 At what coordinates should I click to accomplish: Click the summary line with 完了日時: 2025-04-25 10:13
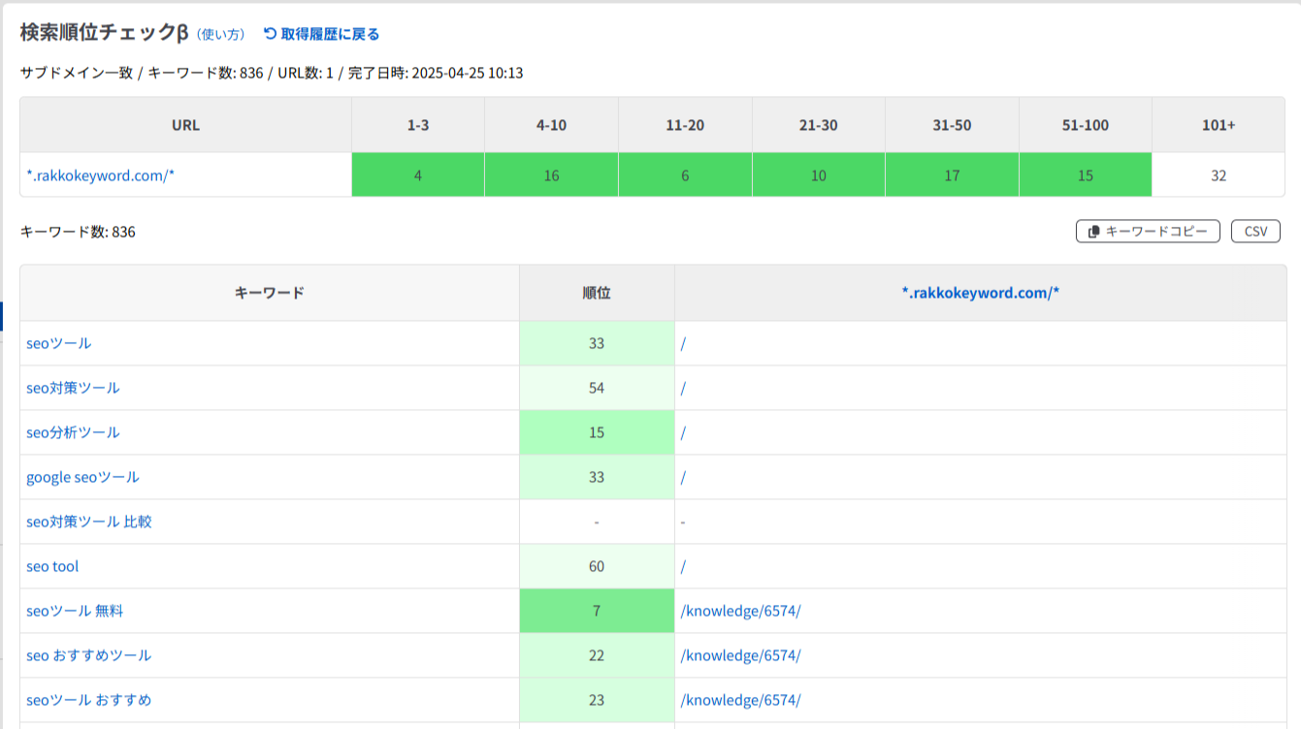[x=272, y=73]
